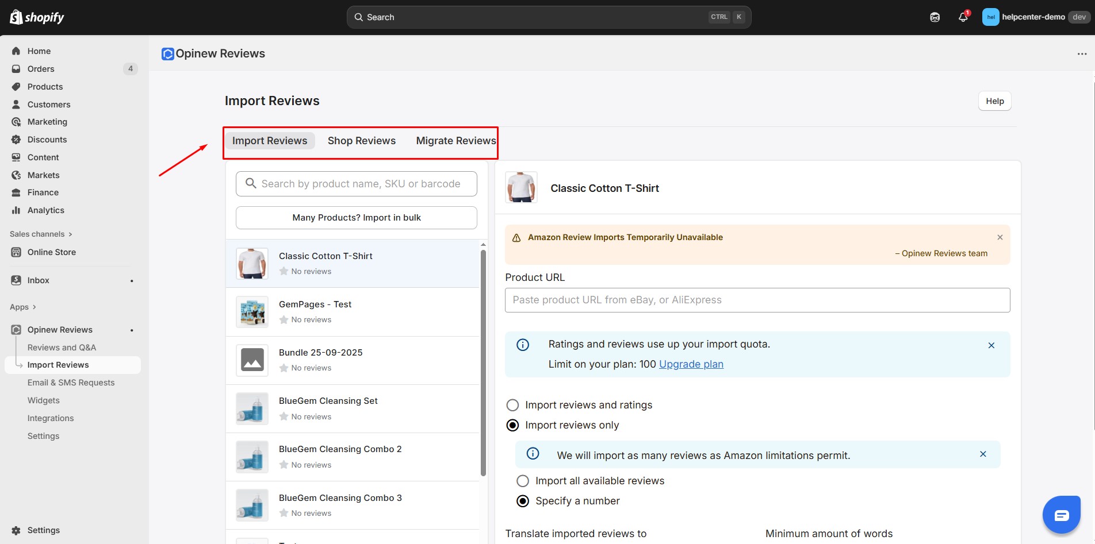1095x544 pixels.
Task: Select 'Specify a number' radio option
Action: [x=523, y=501]
